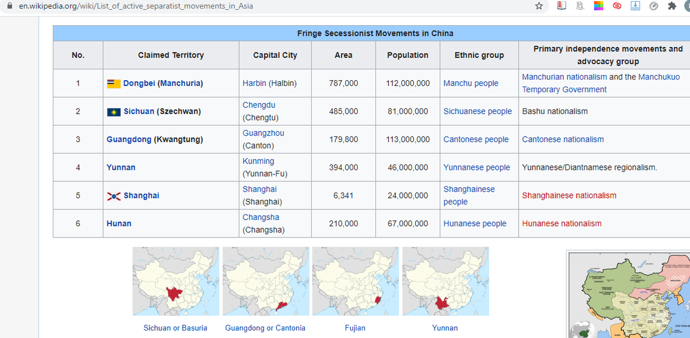Select the 787,000 area cell
The width and height of the screenshot is (690, 338).
coord(343,83)
